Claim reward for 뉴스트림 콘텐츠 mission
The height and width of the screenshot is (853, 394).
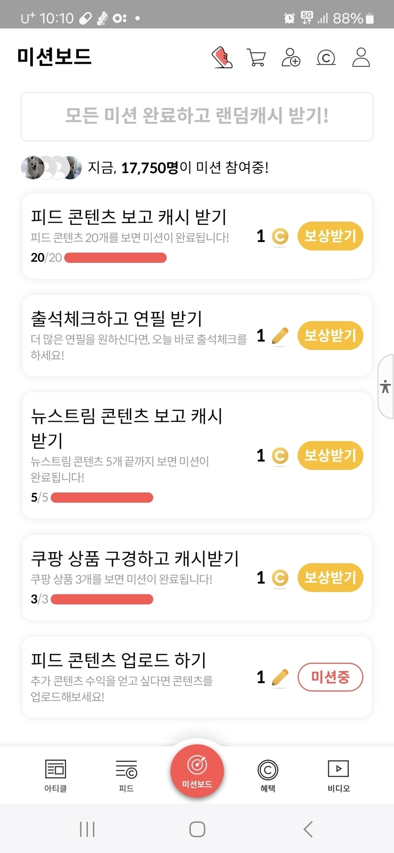pos(330,455)
